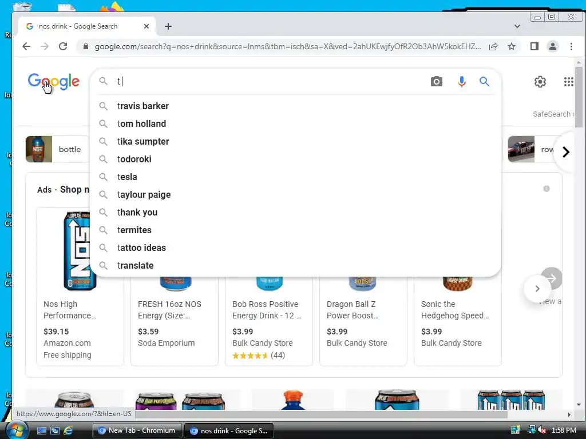The width and height of the screenshot is (586, 439).
Task: Select suggestion tesla
Action: 295,177
